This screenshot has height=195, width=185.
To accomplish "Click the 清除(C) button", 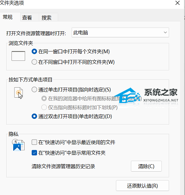I will (146, 166).
